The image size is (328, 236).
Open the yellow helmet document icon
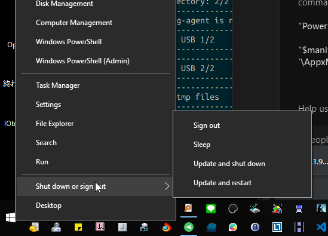click(34, 227)
